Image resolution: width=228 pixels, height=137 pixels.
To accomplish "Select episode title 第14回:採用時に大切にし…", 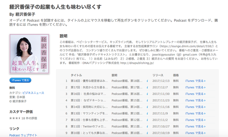I will click(89, 107).
